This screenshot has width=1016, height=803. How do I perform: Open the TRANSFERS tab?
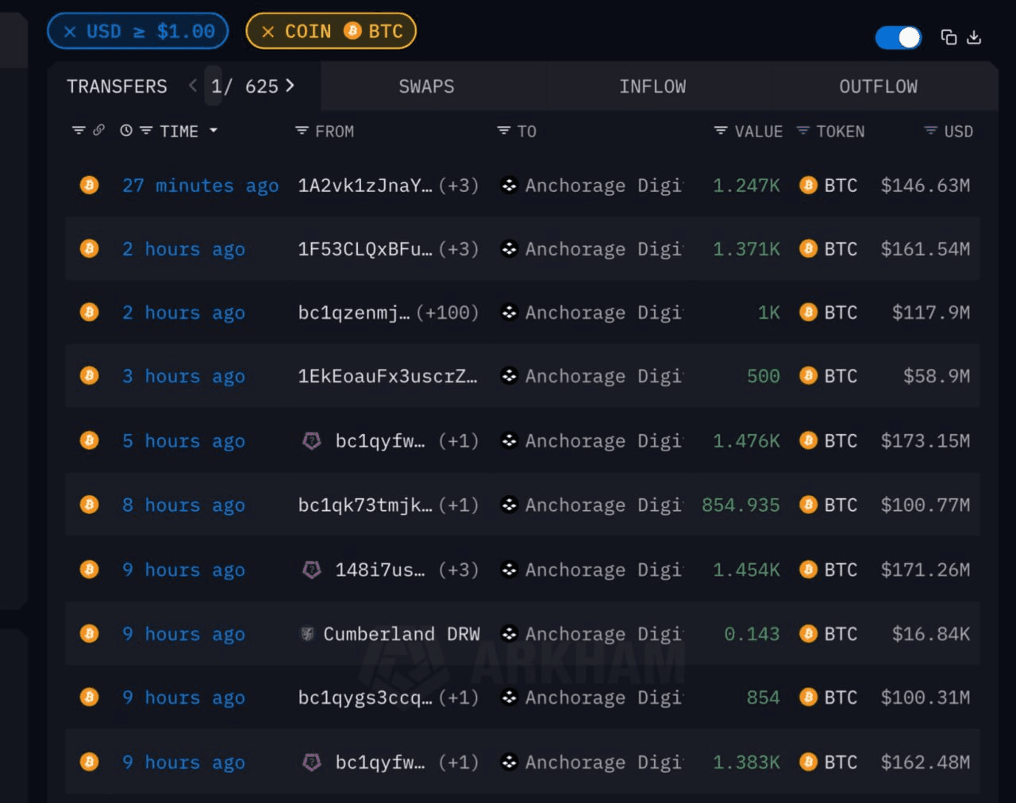pos(117,86)
